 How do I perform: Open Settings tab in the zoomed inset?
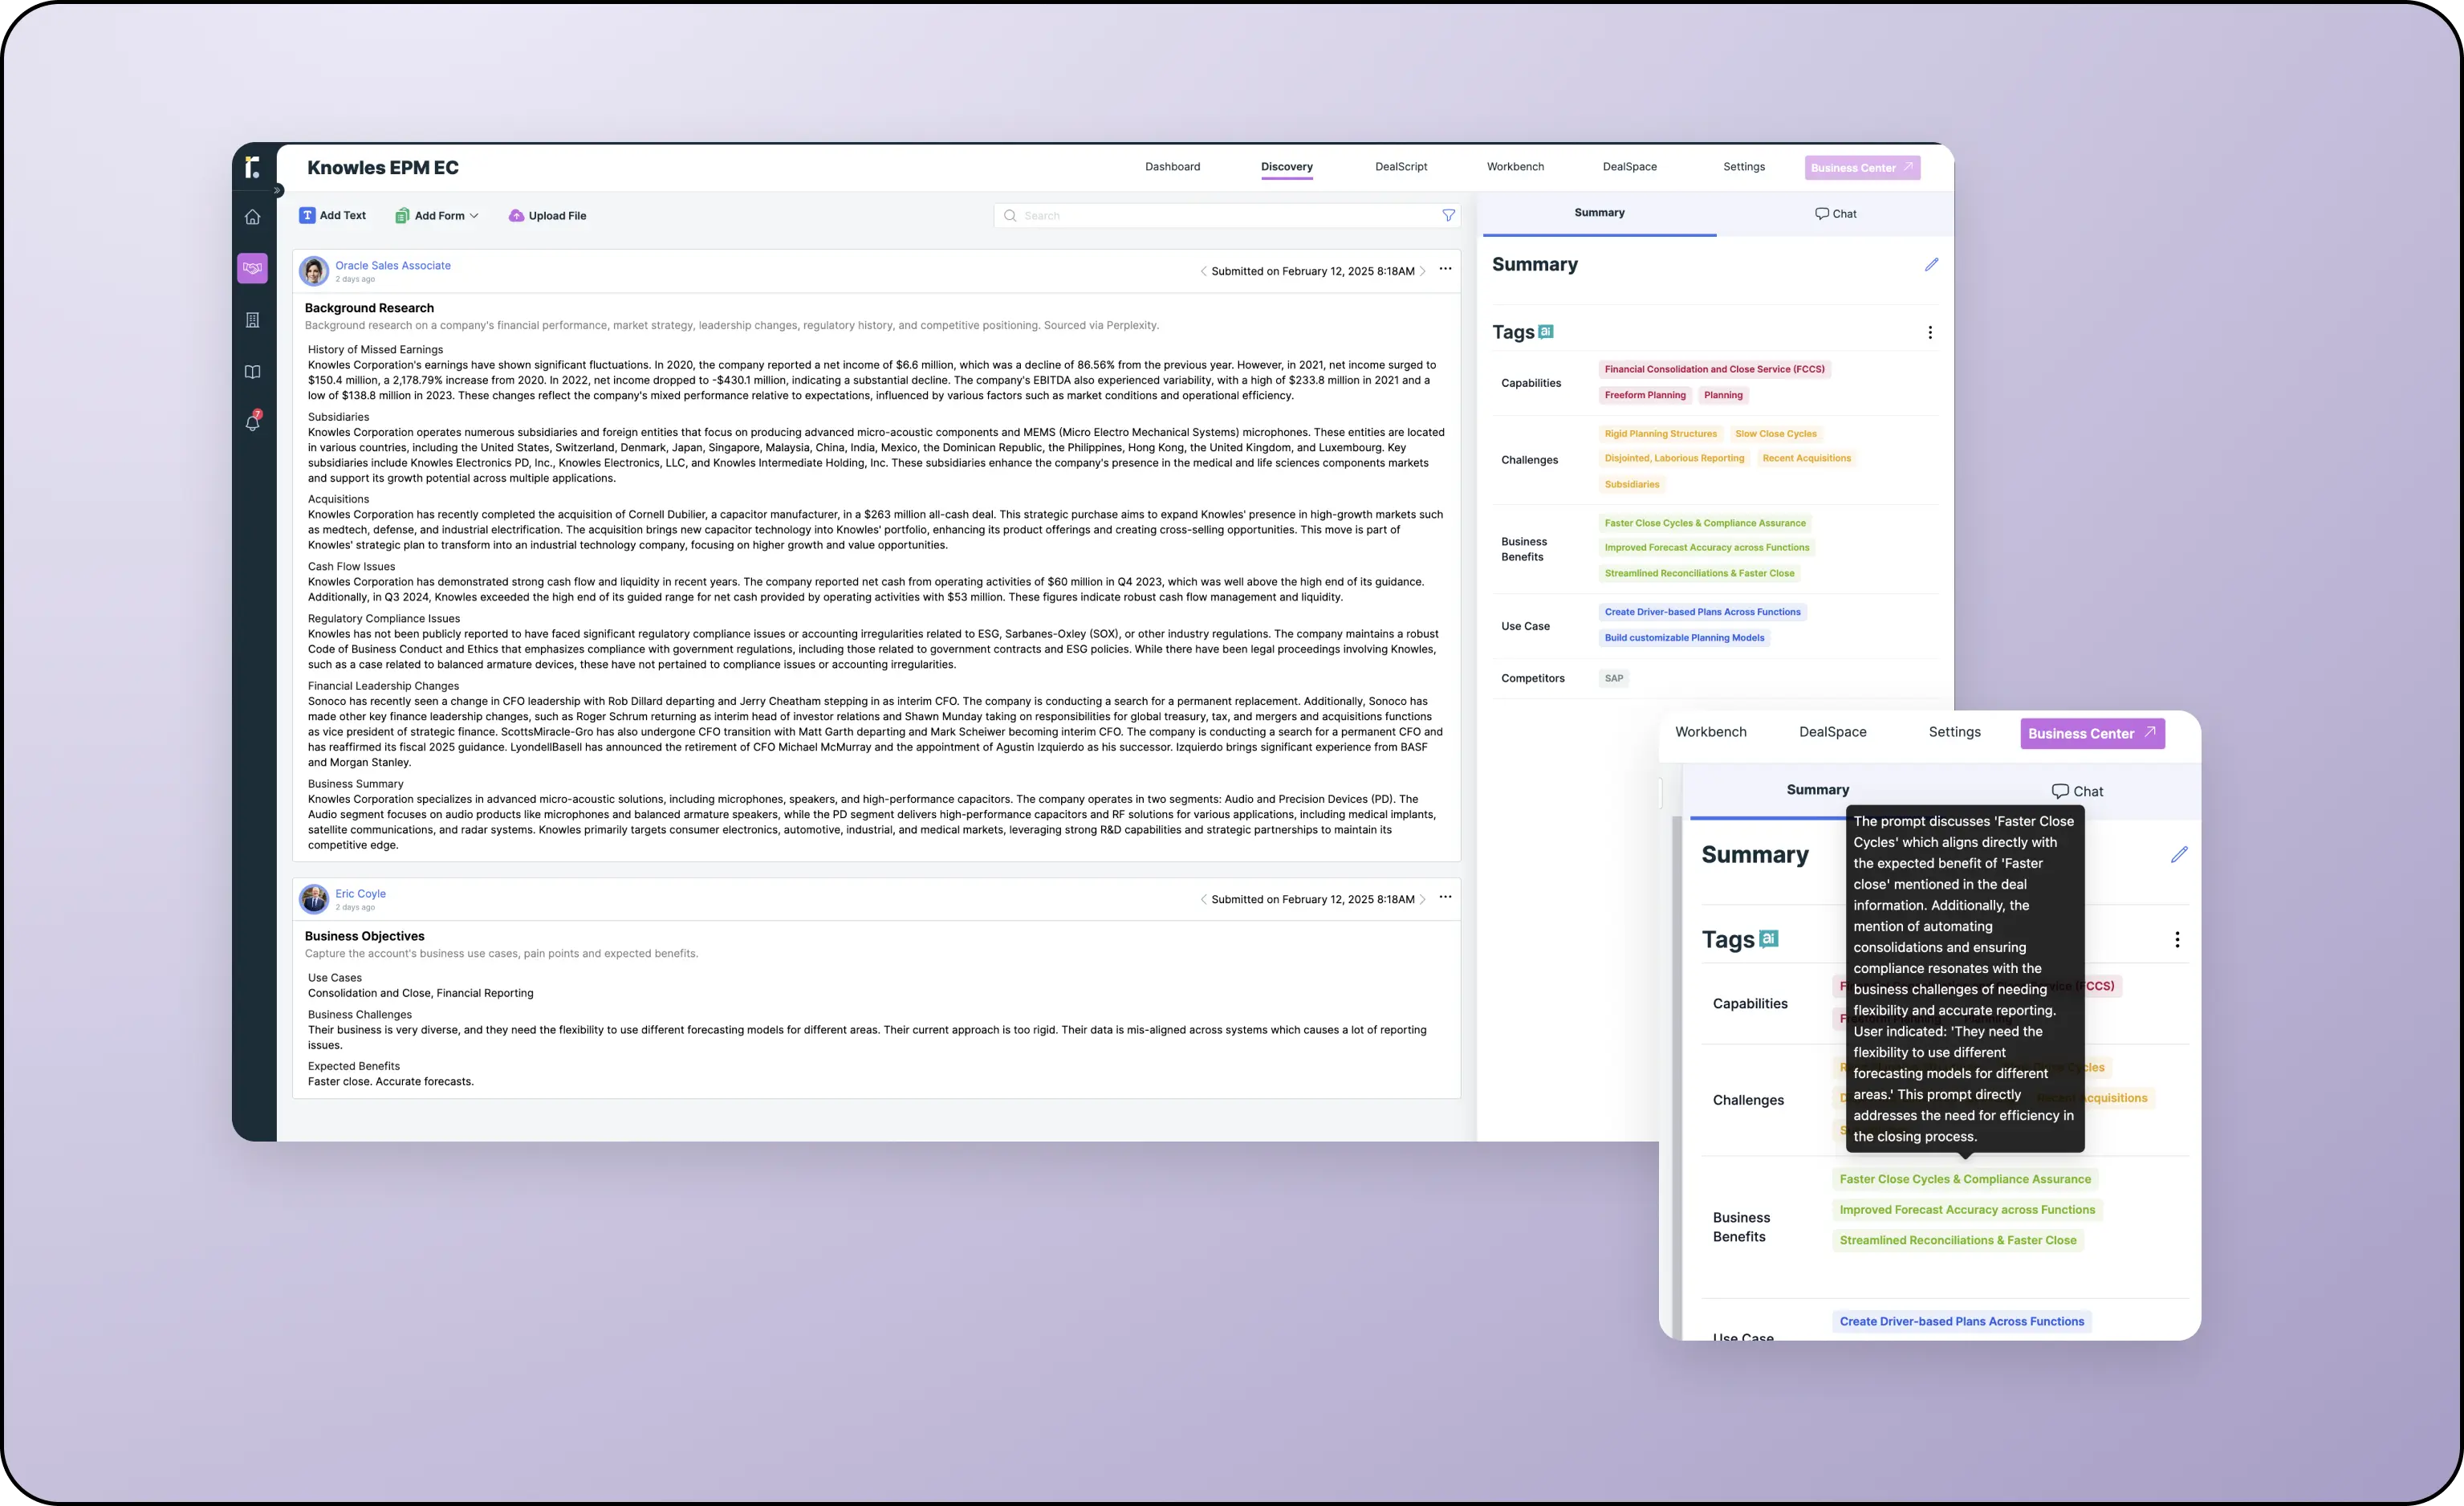coord(1954,732)
